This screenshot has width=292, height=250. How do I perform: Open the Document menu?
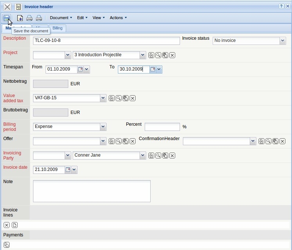pos(61,18)
